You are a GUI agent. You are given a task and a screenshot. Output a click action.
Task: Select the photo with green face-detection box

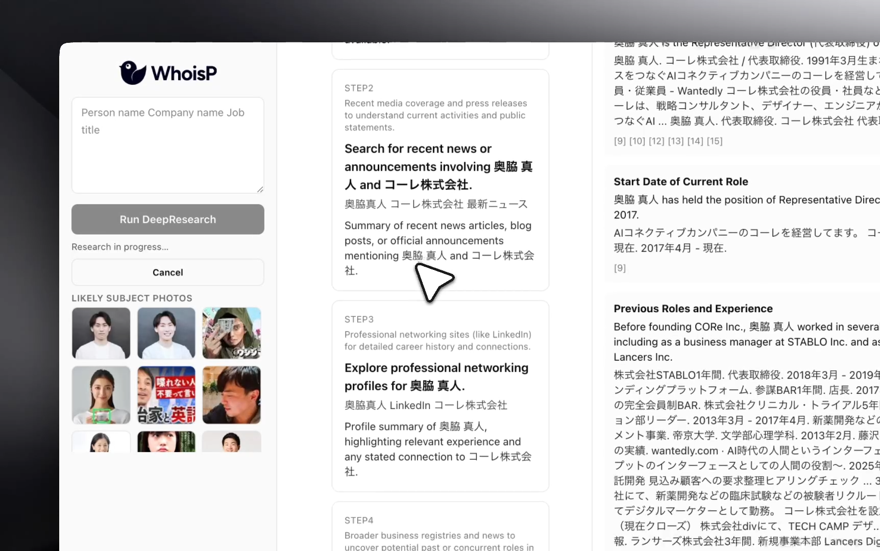tap(101, 395)
